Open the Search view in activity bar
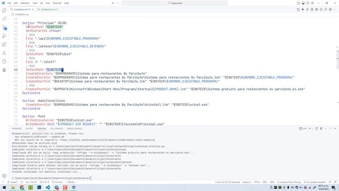Image resolution: width=339 pixels, height=191 pixels. pos(4,19)
